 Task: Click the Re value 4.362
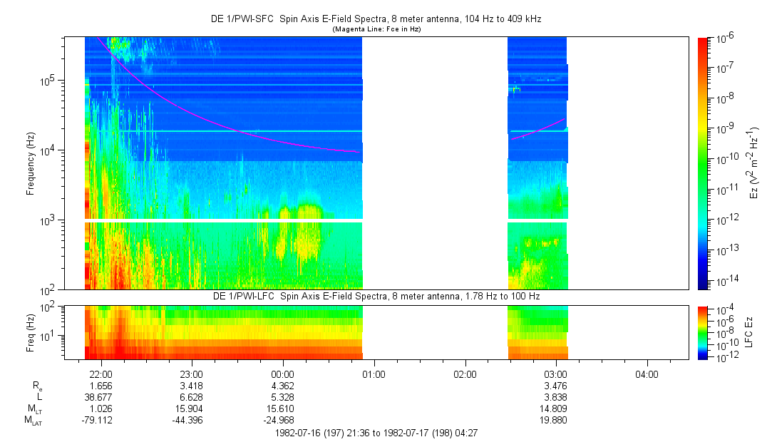point(282,386)
